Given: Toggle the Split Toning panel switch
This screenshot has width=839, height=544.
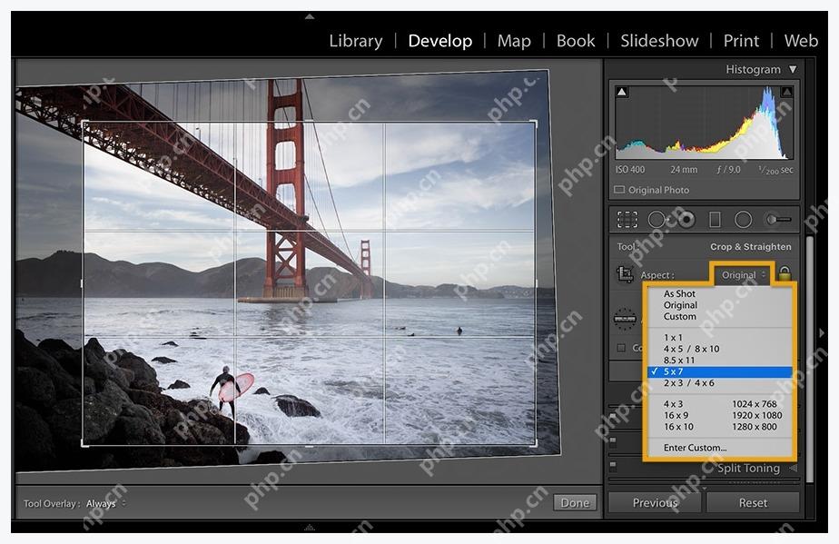Looking at the screenshot, I should coord(613,467).
